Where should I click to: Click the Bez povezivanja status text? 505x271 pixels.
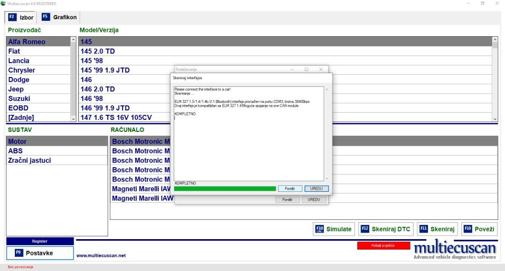[20, 267]
